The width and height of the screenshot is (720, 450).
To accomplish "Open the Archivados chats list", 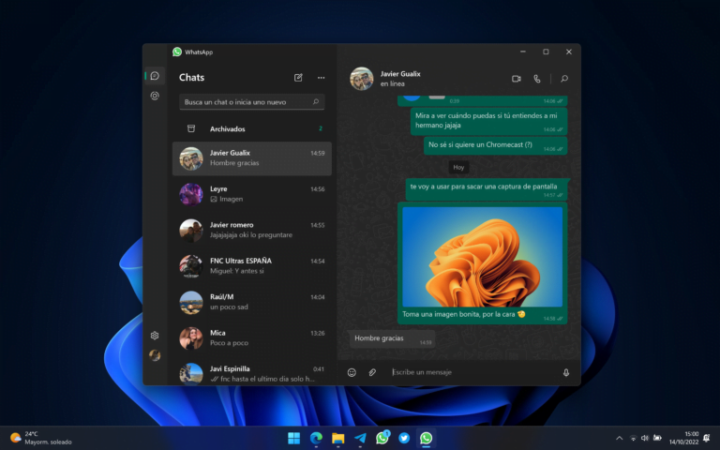I will click(x=251, y=128).
